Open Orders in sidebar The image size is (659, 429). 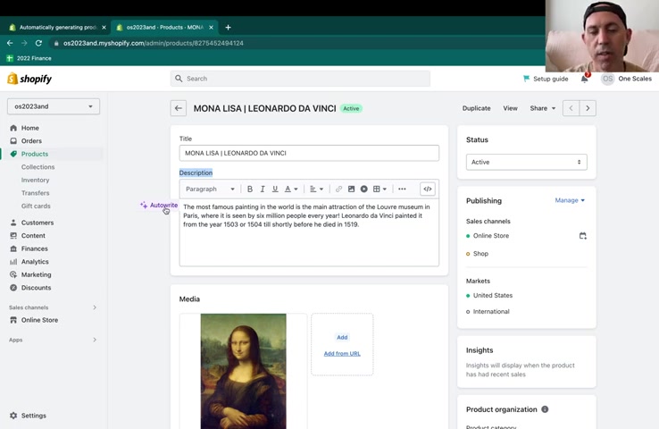click(x=31, y=141)
